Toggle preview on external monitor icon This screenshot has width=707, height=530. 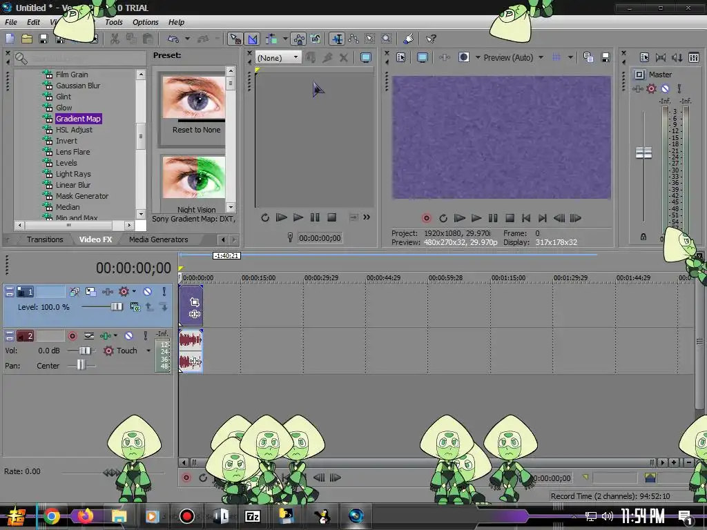423,57
